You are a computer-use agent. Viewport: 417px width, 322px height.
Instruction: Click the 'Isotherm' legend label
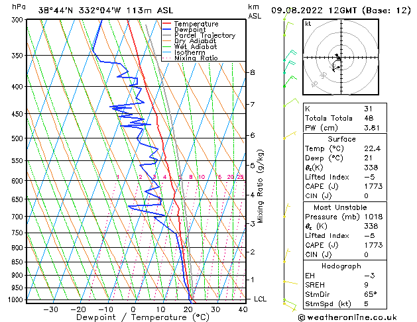coord(190,52)
